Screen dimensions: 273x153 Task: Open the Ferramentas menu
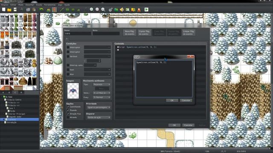click(50, 5)
